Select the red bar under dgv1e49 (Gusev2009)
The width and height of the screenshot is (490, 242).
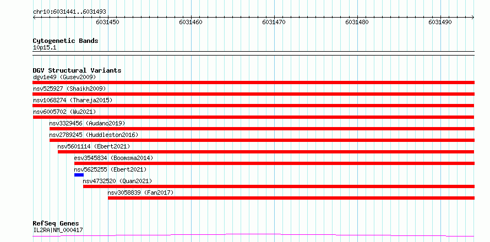(253, 82)
